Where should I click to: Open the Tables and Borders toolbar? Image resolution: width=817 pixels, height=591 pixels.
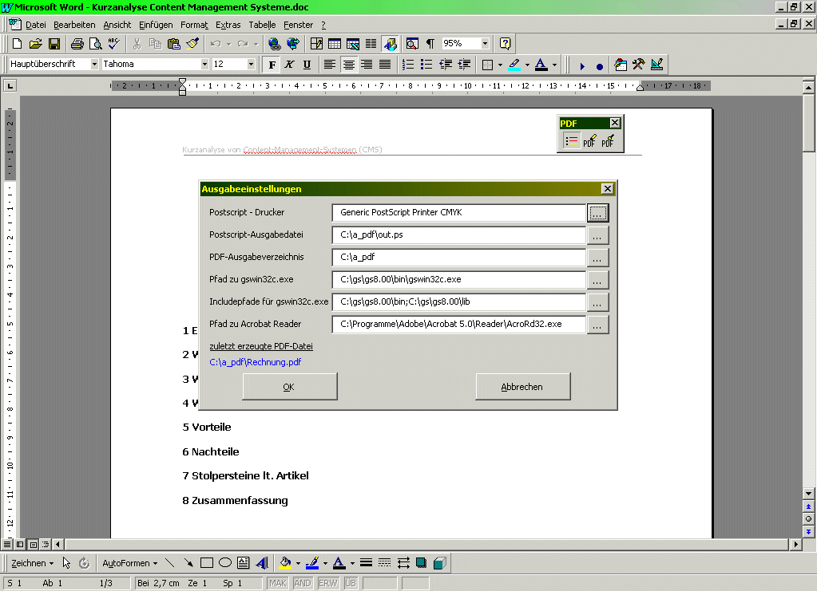click(x=316, y=44)
